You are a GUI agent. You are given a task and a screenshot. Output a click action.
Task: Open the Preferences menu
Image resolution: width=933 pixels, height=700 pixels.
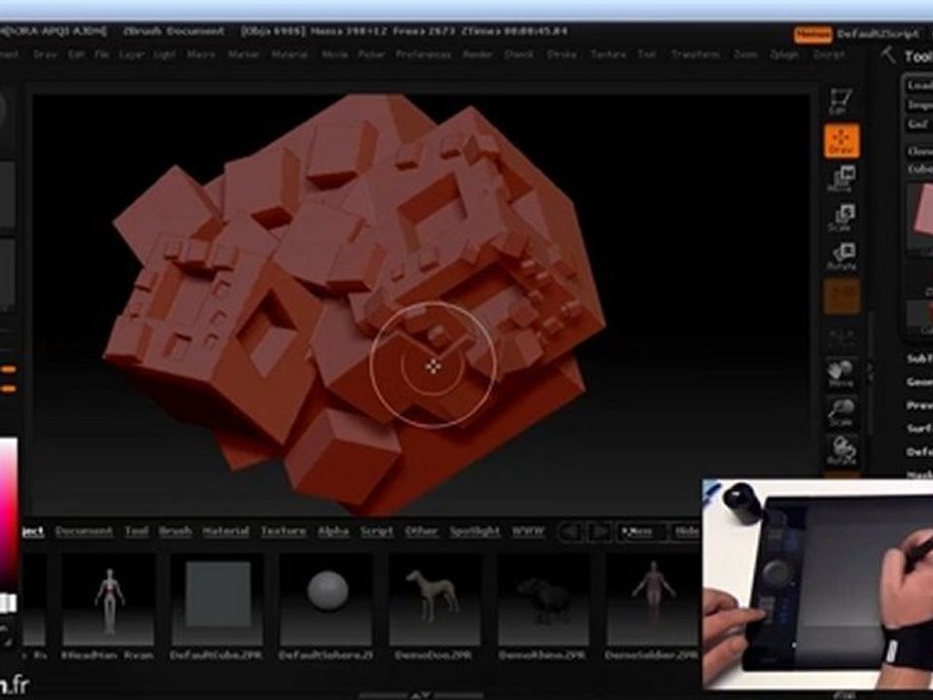[423, 54]
